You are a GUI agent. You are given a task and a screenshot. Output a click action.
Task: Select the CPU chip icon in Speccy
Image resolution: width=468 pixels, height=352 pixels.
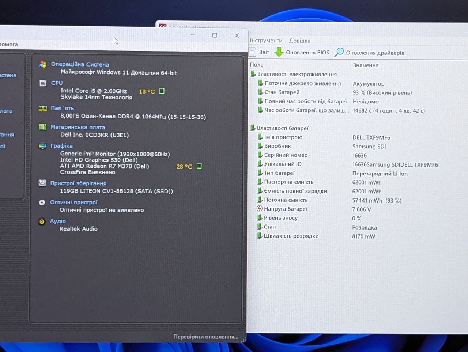[x=43, y=83]
